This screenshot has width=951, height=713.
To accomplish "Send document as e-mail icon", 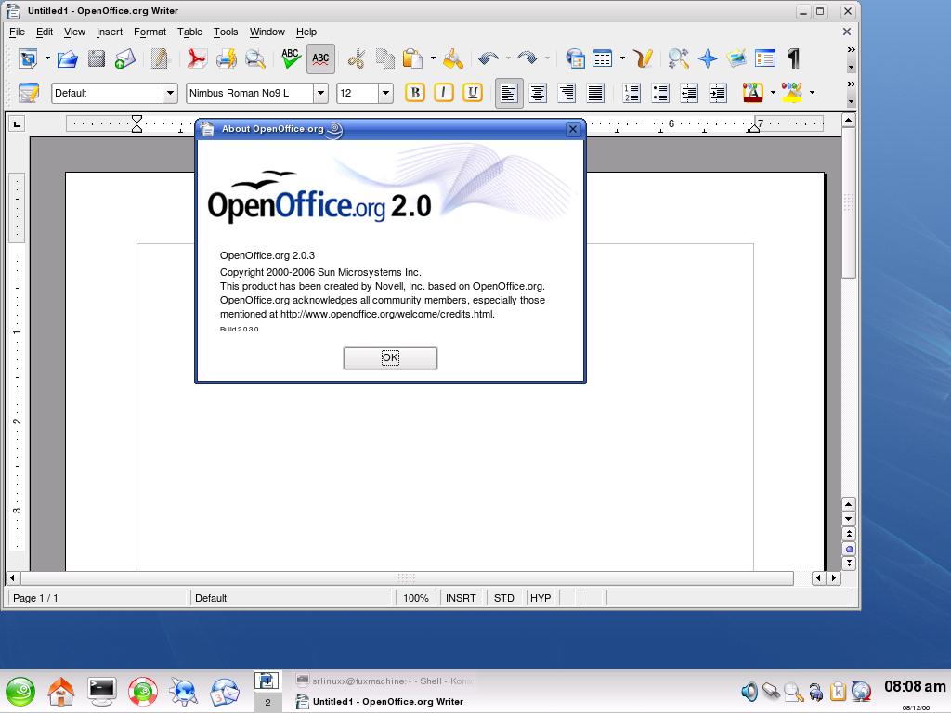I will pos(125,58).
